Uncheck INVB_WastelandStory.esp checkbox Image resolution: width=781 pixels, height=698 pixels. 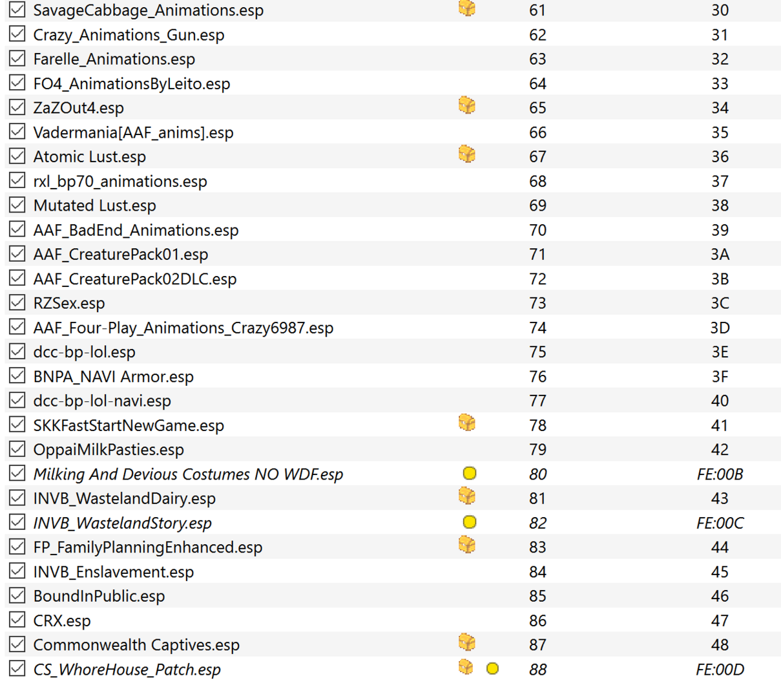click(17, 522)
